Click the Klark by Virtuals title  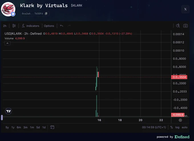pyautogui.click(x=44, y=5)
